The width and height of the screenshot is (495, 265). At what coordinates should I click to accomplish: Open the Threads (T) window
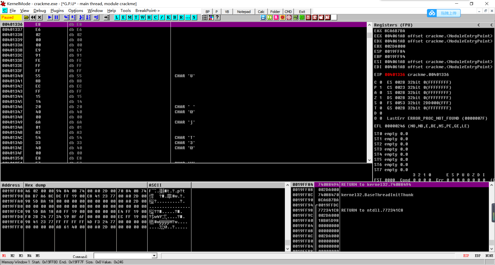click(x=136, y=17)
